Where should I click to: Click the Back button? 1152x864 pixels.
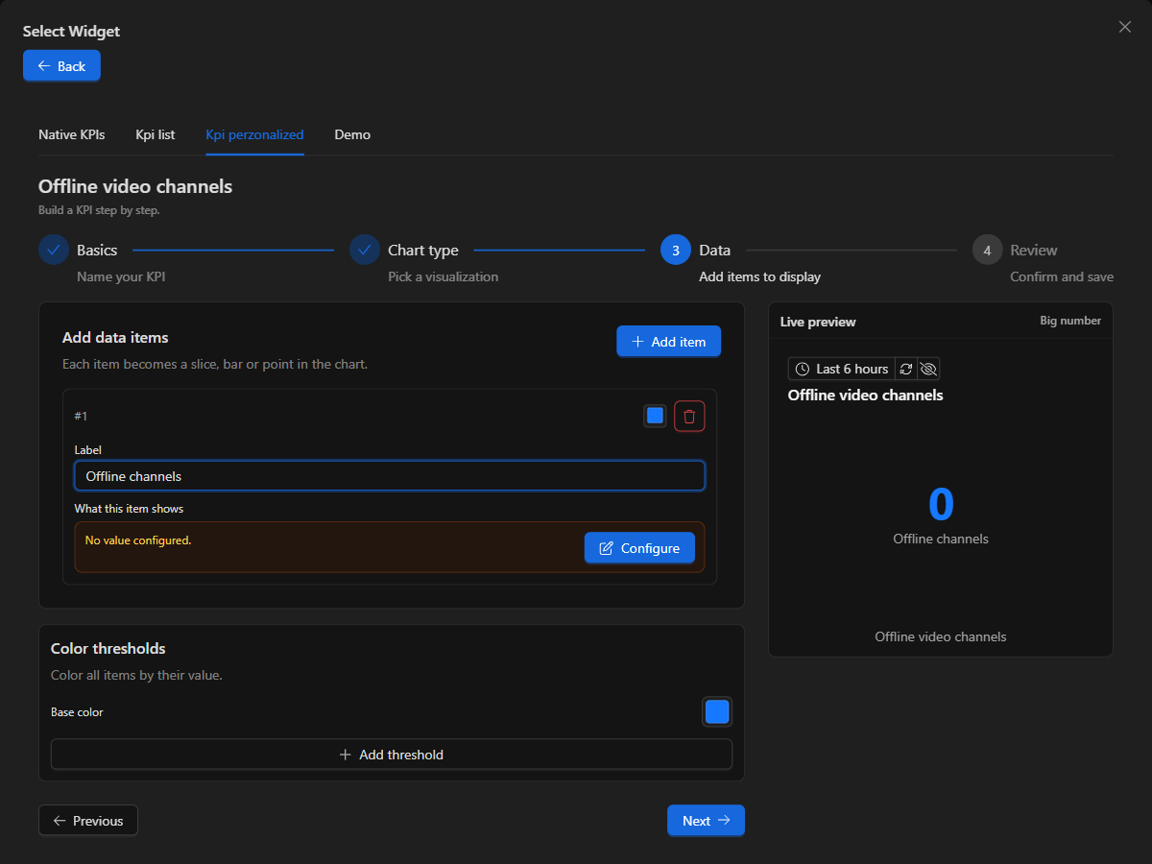(61, 65)
